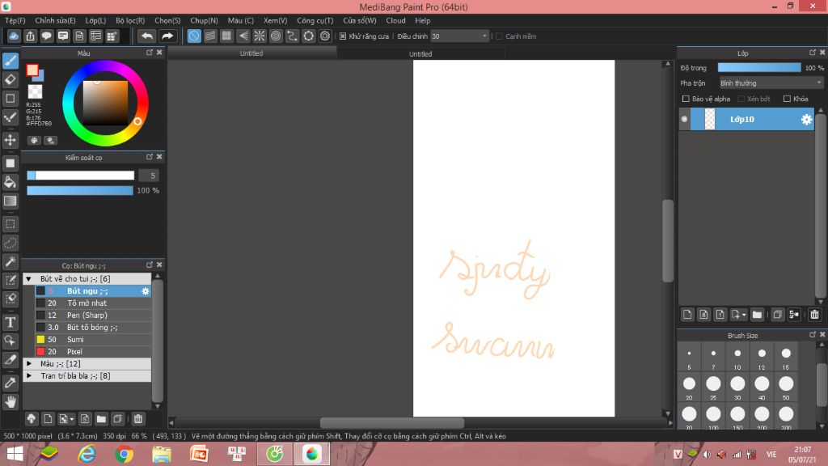Open Bút ngu brush settings gear
Viewport: 828px width, 466px height.
pos(146,291)
